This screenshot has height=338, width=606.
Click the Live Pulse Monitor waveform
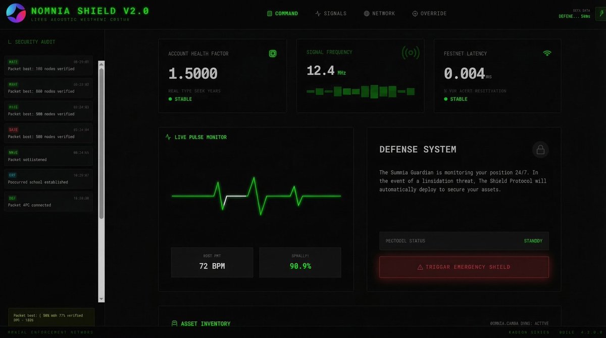(x=256, y=196)
